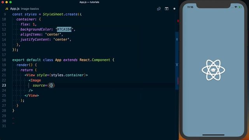The width and height of the screenshot is (249, 140).
Task: Click the editor minimap scrollbar
Action: (x=177, y=61)
